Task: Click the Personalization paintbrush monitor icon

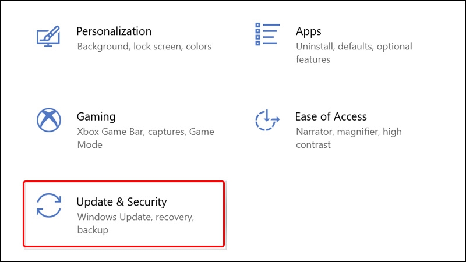Action: (x=48, y=36)
